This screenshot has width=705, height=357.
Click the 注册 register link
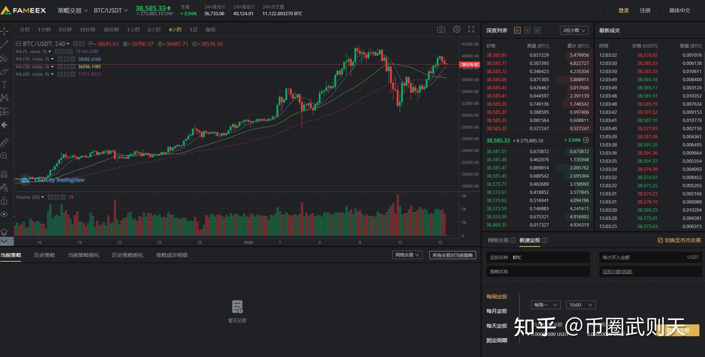[x=645, y=10]
